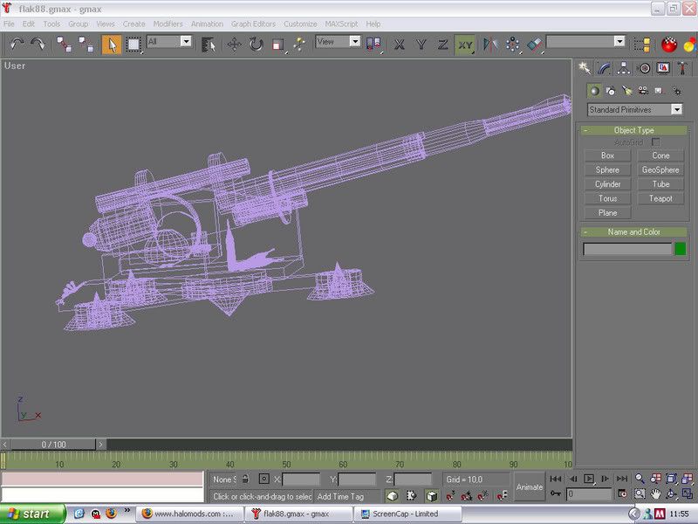This screenshot has height=524, width=698.
Task: Open the Mirror Selected Objects tool
Action: coord(490,45)
